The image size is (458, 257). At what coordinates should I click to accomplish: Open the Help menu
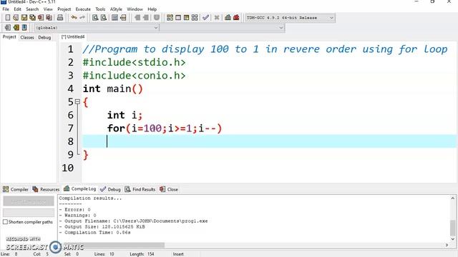pyautogui.click(x=152, y=9)
